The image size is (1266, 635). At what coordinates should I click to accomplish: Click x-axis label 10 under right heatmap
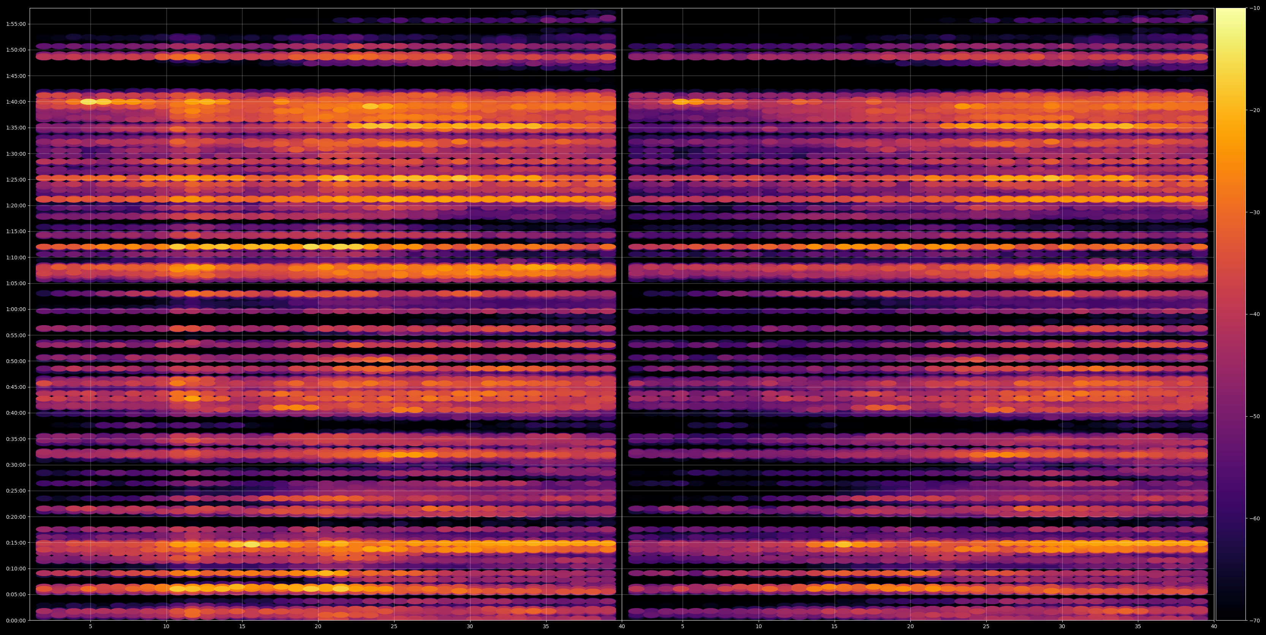coord(759,627)
